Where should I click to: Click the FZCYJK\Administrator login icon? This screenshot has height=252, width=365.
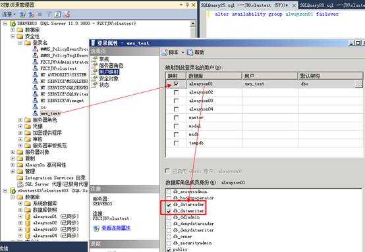[35, 62]
